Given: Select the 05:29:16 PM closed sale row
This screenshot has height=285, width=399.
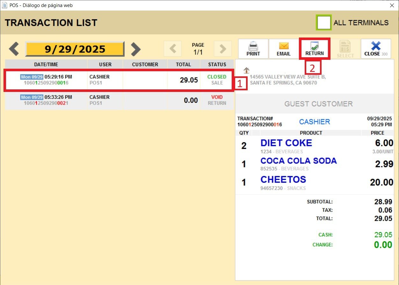Looking at the screenshot, I should tap(118, 80).
